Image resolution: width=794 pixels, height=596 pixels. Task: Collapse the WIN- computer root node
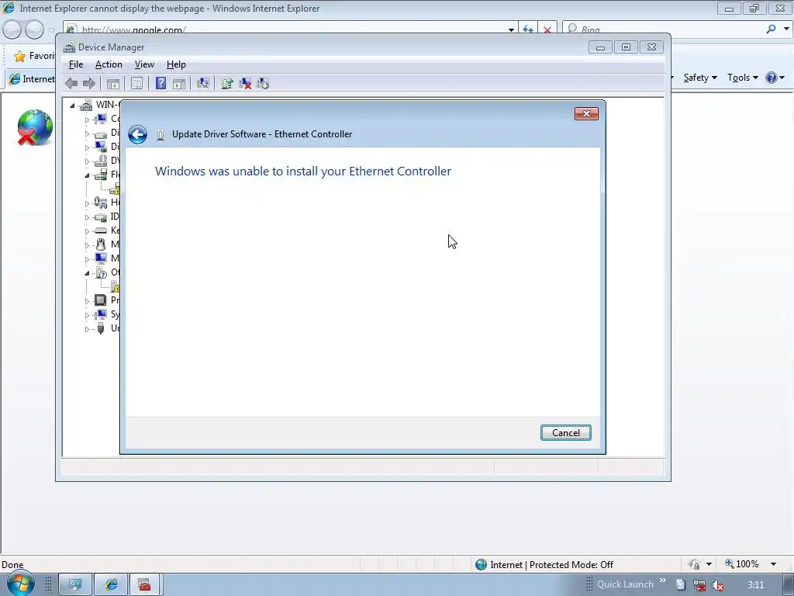point(72,106)
